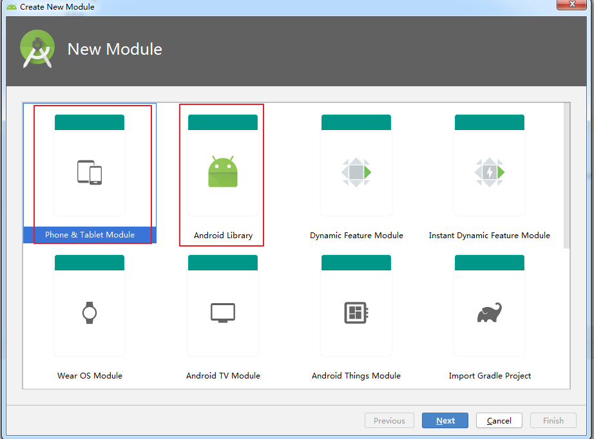This screenshot has width=594, height=439.
Task: Pick the Android Things board icon
Action: (356, 313)
